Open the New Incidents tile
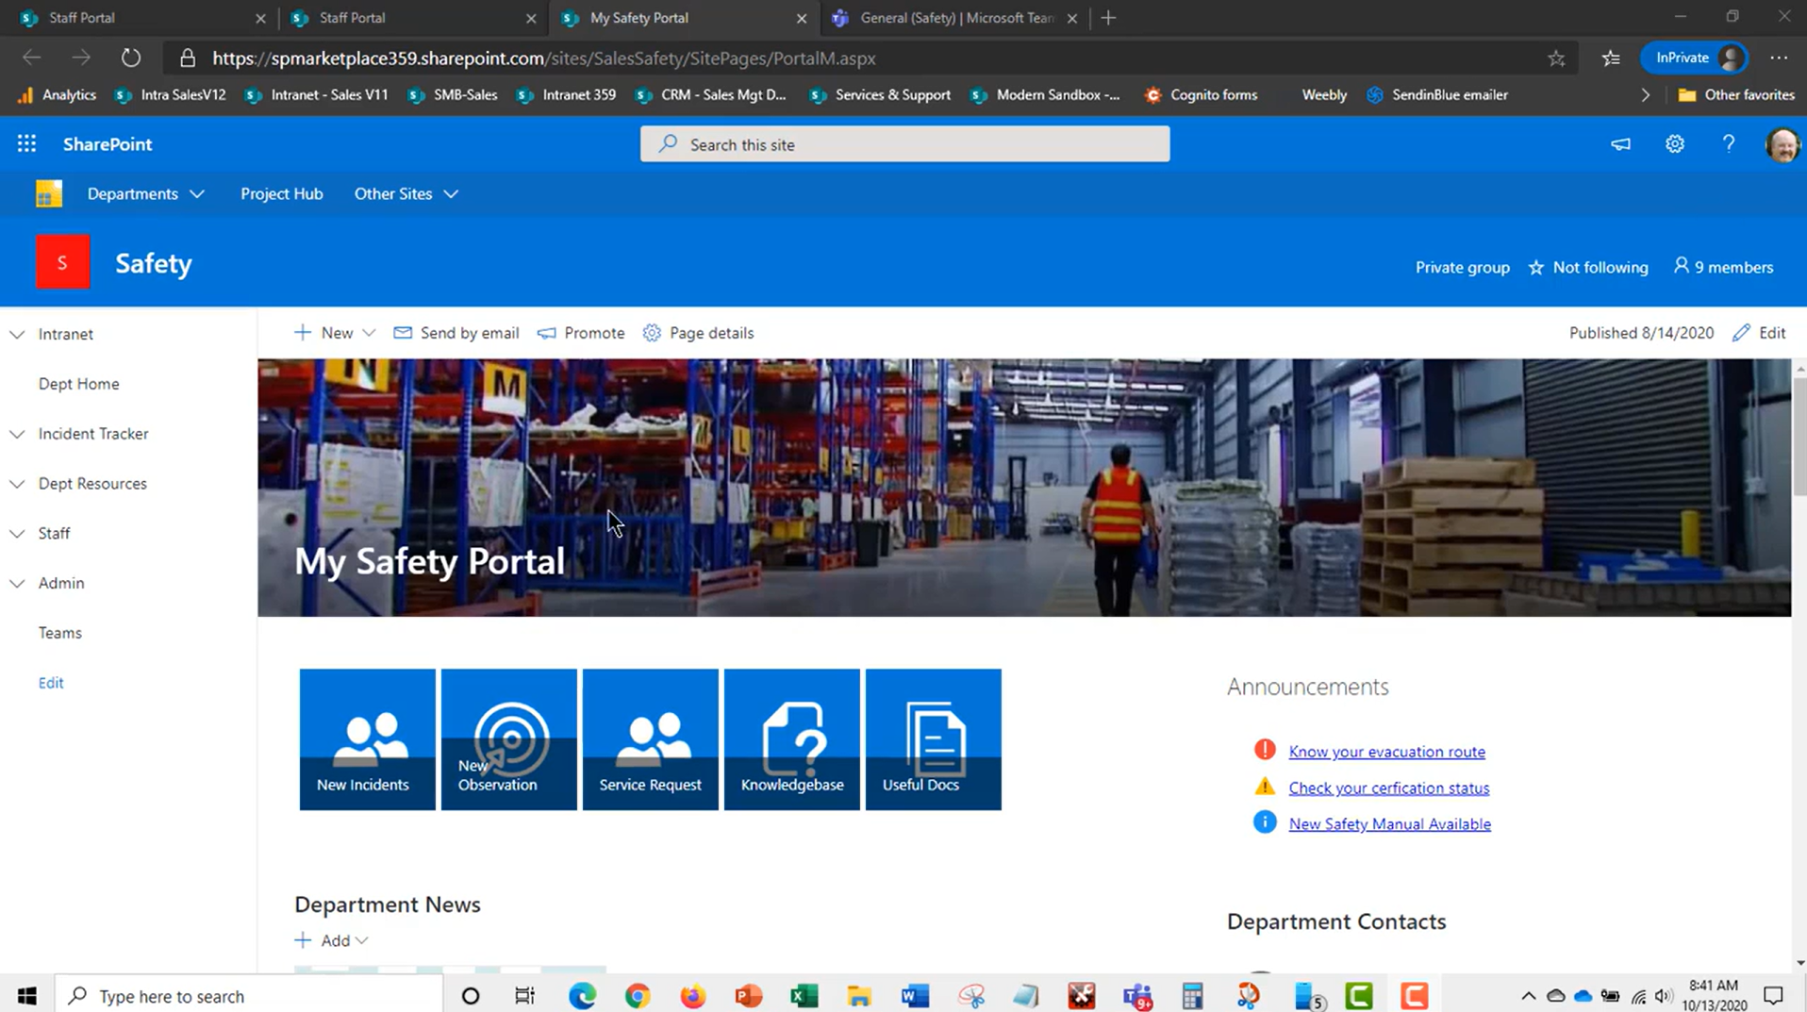This screenshot has width=1807, height=1012. click(367, 738)
